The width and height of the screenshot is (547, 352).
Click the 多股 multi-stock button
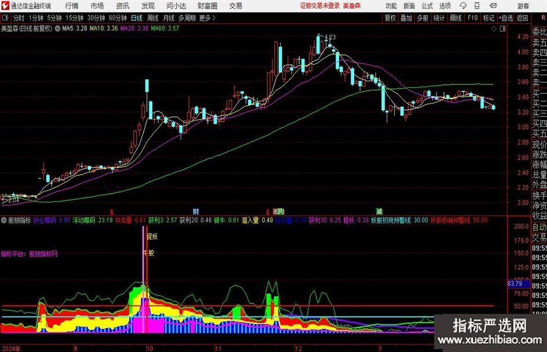(x=423, y=18)
